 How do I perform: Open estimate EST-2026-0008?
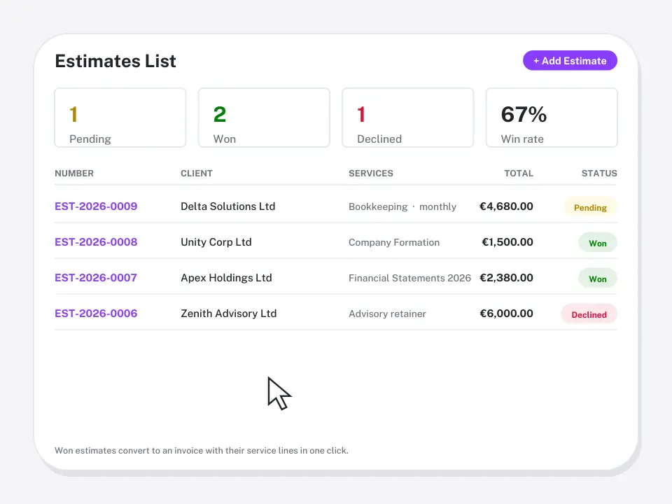pyautogui.click(x=96, y=241)
